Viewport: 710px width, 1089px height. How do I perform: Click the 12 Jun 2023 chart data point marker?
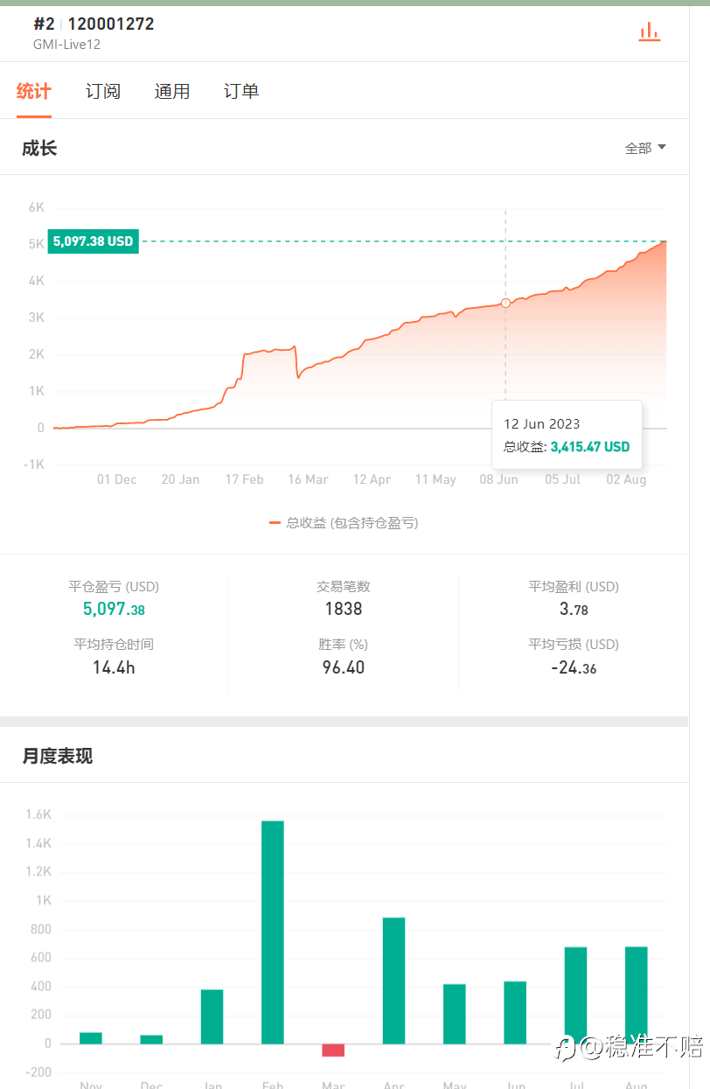point(505,303)
